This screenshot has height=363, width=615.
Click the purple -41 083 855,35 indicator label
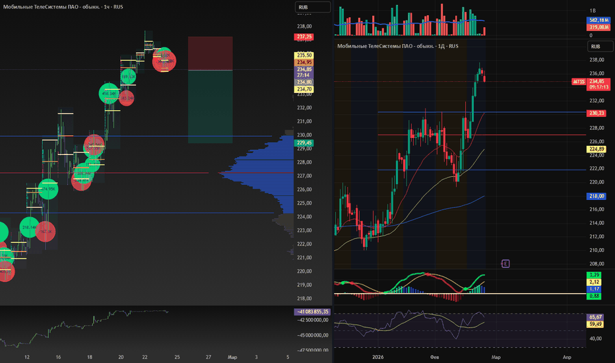pos(312,312)
